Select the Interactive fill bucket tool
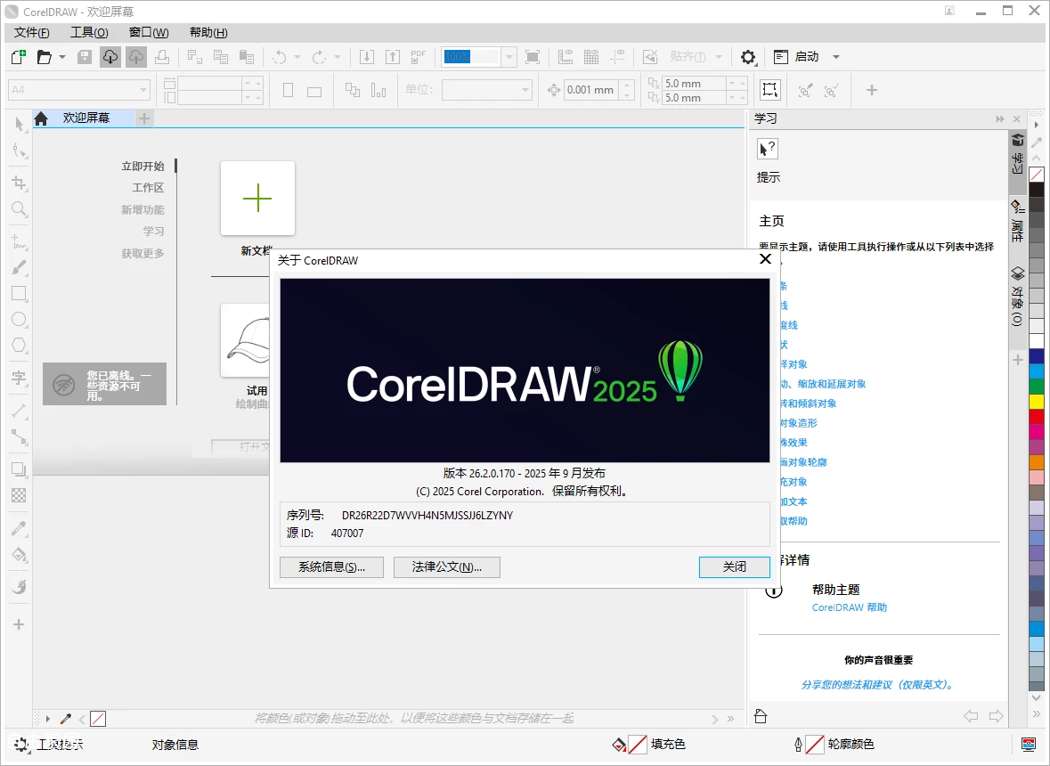The image size is (1050, 766). pyautogui.click(x=19, y=554)
